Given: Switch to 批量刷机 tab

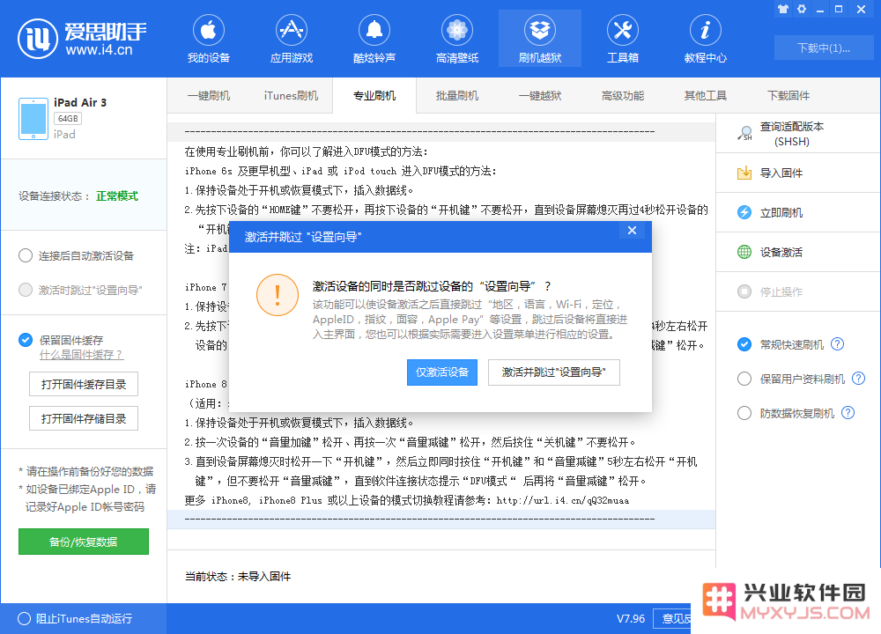Looking at the screenshot, I should (456, 95).
